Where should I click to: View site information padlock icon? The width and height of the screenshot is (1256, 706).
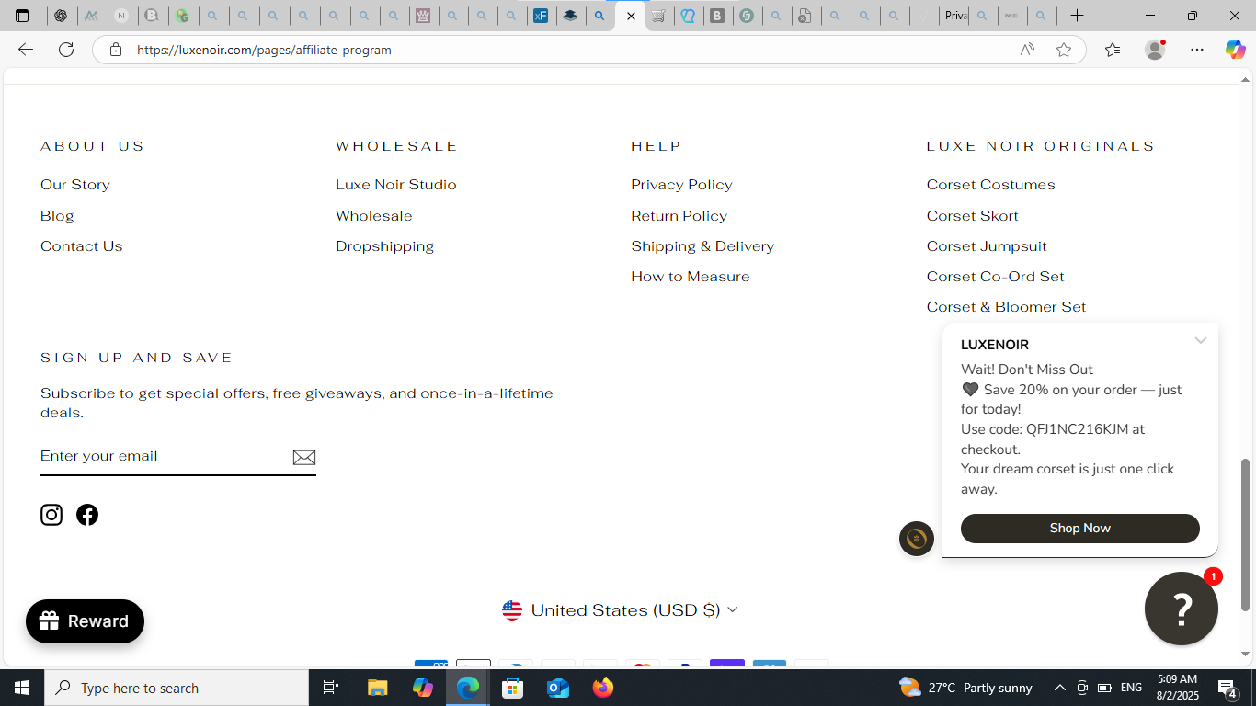pos(115,50)
